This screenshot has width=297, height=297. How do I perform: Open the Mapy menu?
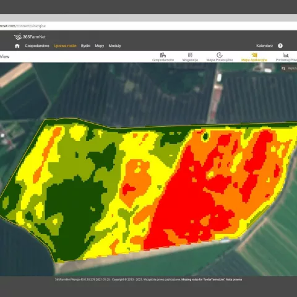[x=100, y=46]
